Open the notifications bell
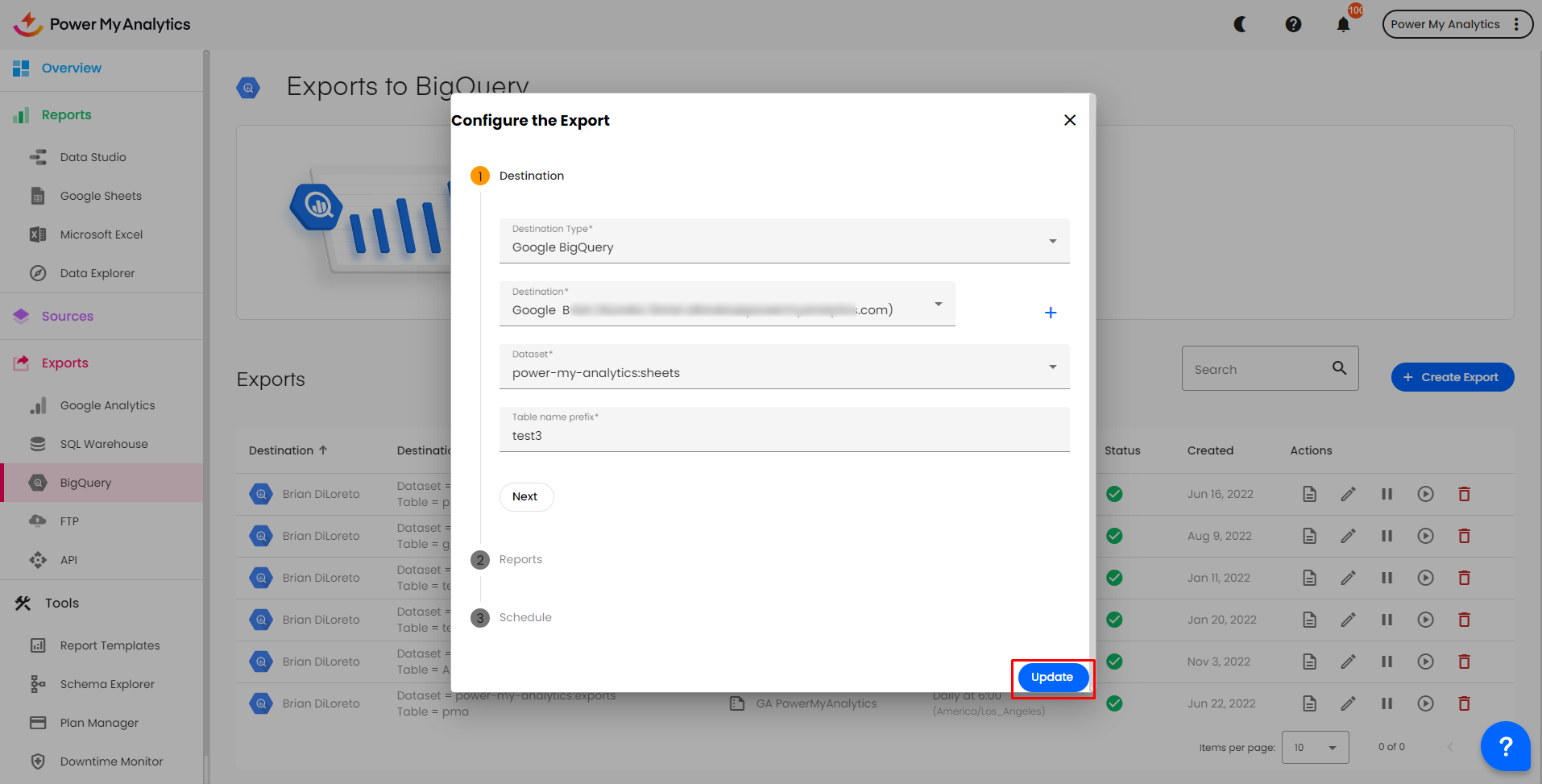1542x784 pixels. (x=1343, y=24)
